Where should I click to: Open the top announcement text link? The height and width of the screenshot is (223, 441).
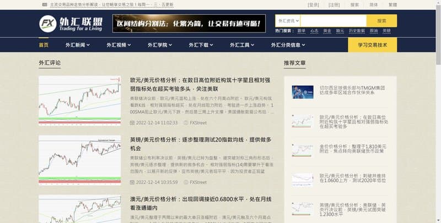[112, 5]
